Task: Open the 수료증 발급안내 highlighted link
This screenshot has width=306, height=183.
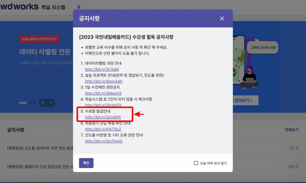Action: (x=103, y=117)
